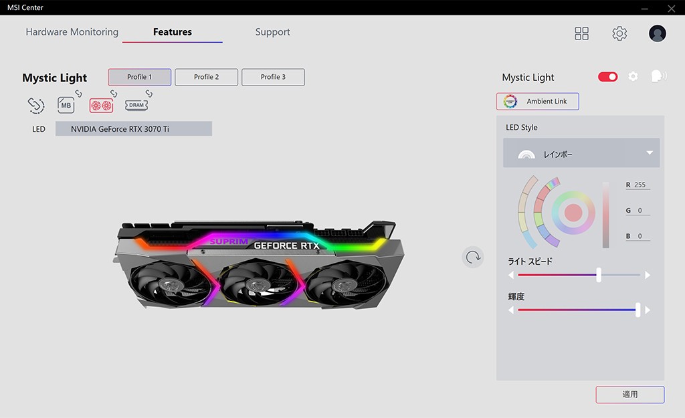Click the voice control head icon
This screenshot has height=418, width=685.
[x=658, y=76]
